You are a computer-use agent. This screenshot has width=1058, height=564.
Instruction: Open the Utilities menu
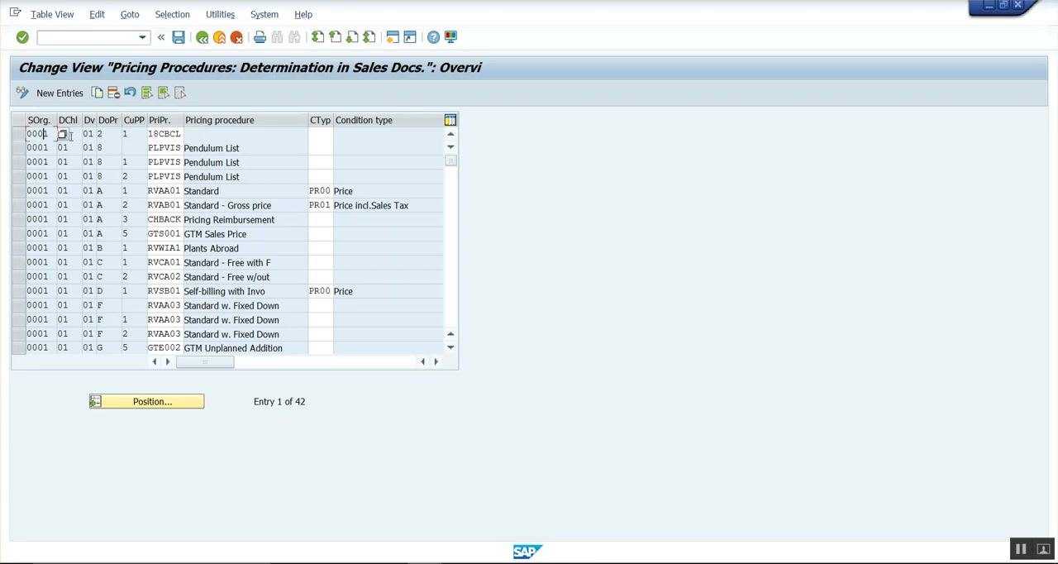click(x=220, y=14)
